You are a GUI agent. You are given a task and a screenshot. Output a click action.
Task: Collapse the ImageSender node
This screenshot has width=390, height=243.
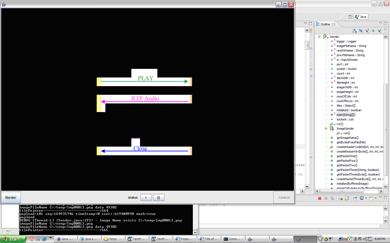[326, 129]
